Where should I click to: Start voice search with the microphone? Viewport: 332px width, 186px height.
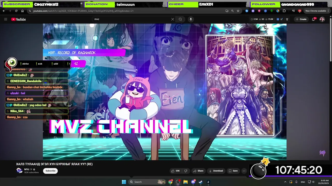point(191,19)
